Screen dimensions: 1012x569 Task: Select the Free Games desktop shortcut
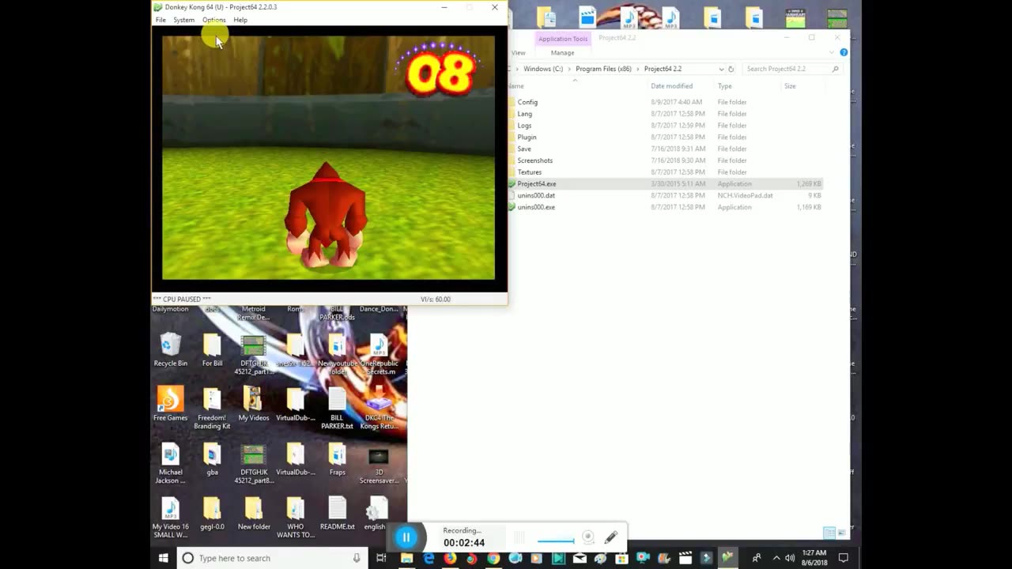pyautogui.click(x=171, y=404)
